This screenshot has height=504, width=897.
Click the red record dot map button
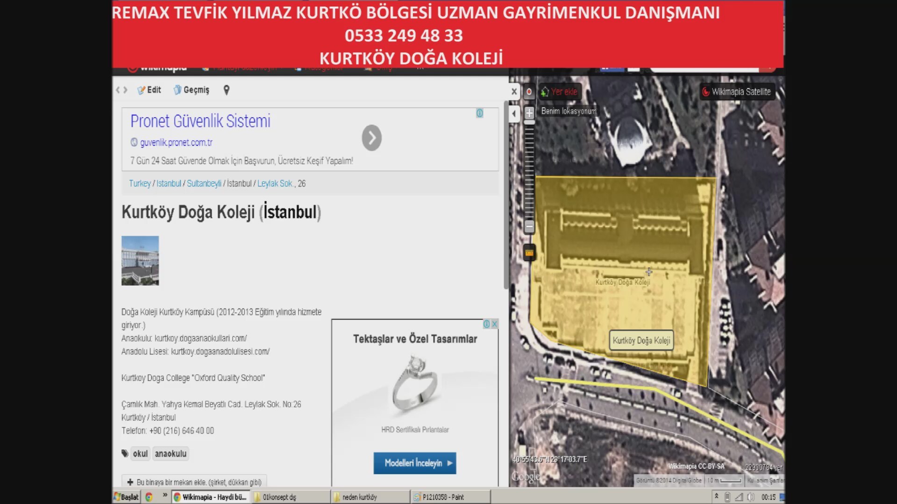click(x=529, y=92)
